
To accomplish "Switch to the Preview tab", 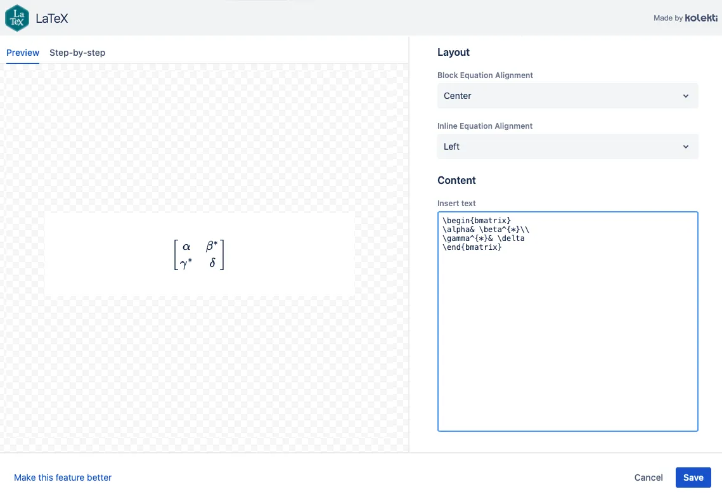I will click(23, 53).
